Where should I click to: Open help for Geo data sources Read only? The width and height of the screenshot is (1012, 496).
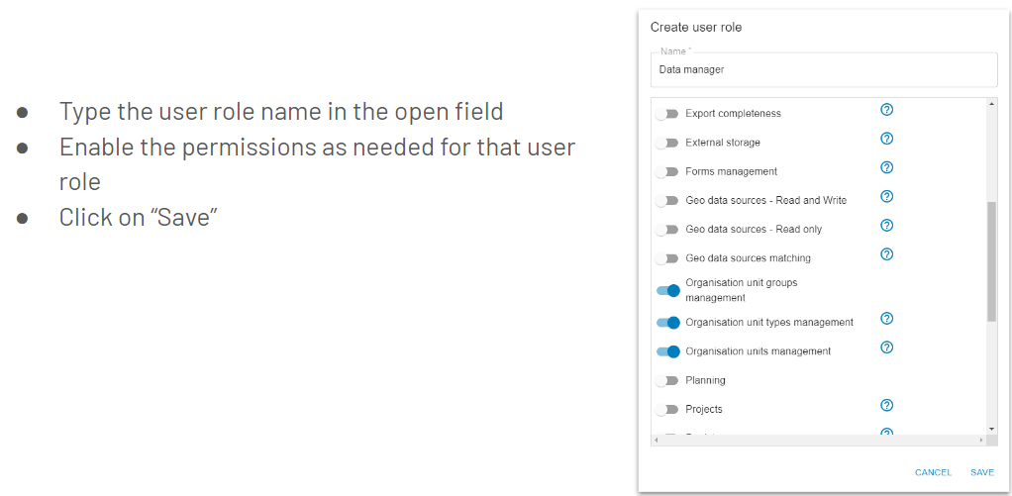887,226
